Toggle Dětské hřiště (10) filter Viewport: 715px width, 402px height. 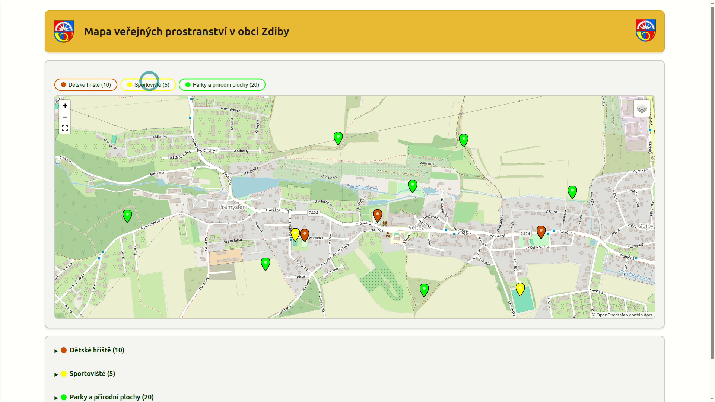tap(86, 85)
